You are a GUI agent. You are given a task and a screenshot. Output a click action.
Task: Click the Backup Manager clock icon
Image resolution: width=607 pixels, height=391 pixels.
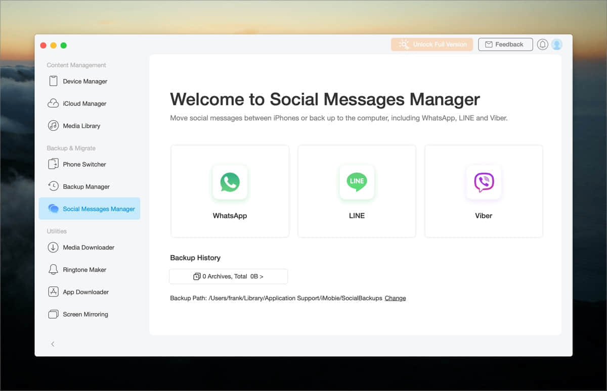(53, 186)
